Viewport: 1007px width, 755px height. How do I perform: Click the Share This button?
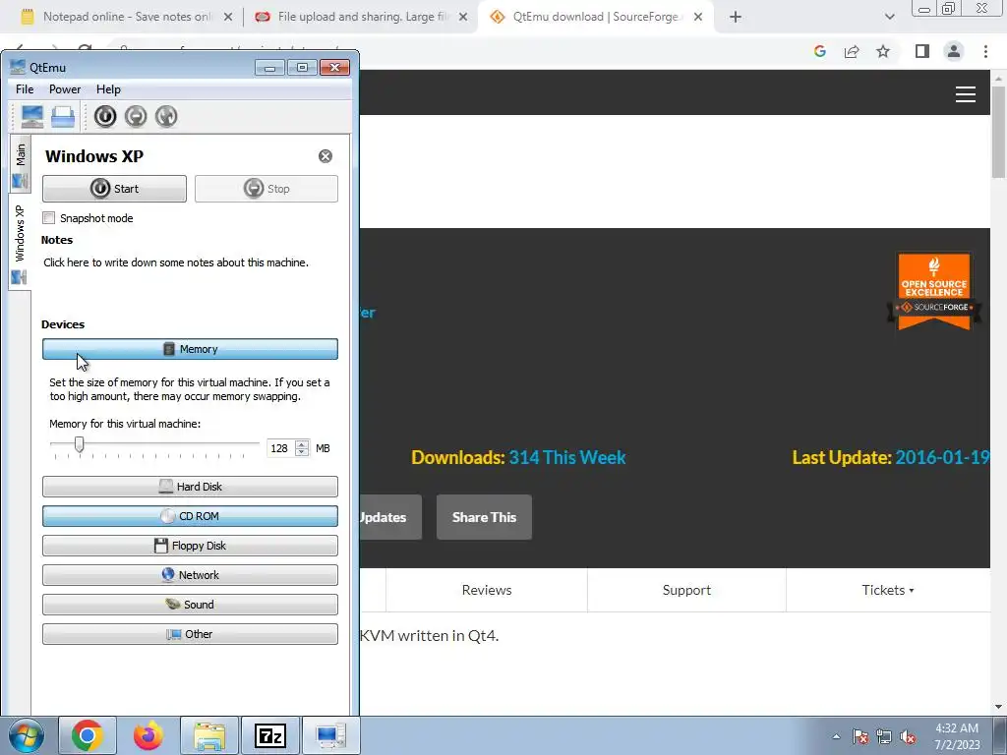(484, 517)
